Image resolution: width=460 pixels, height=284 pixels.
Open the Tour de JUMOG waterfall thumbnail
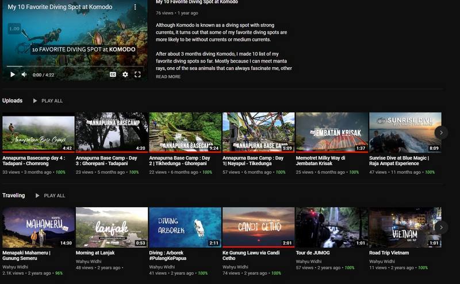click(332, 228)
